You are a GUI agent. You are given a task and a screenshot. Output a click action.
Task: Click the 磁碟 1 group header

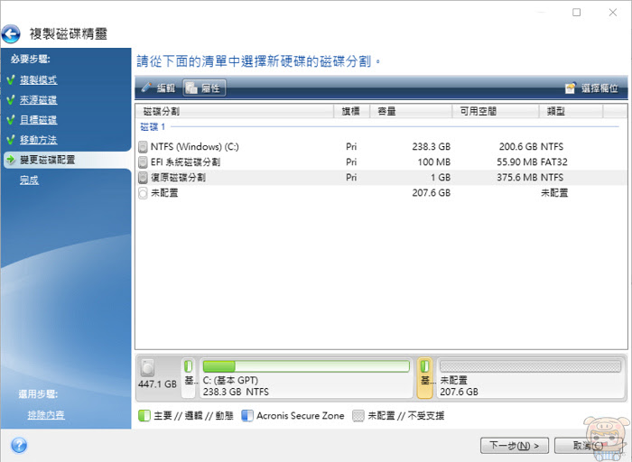tap(153, 127)
